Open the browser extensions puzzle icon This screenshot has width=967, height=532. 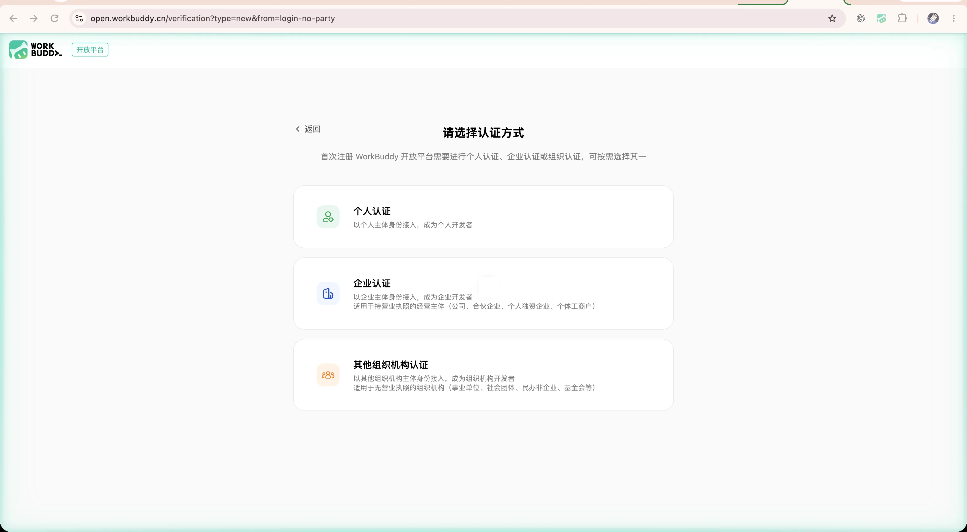[x=902, y=18]
